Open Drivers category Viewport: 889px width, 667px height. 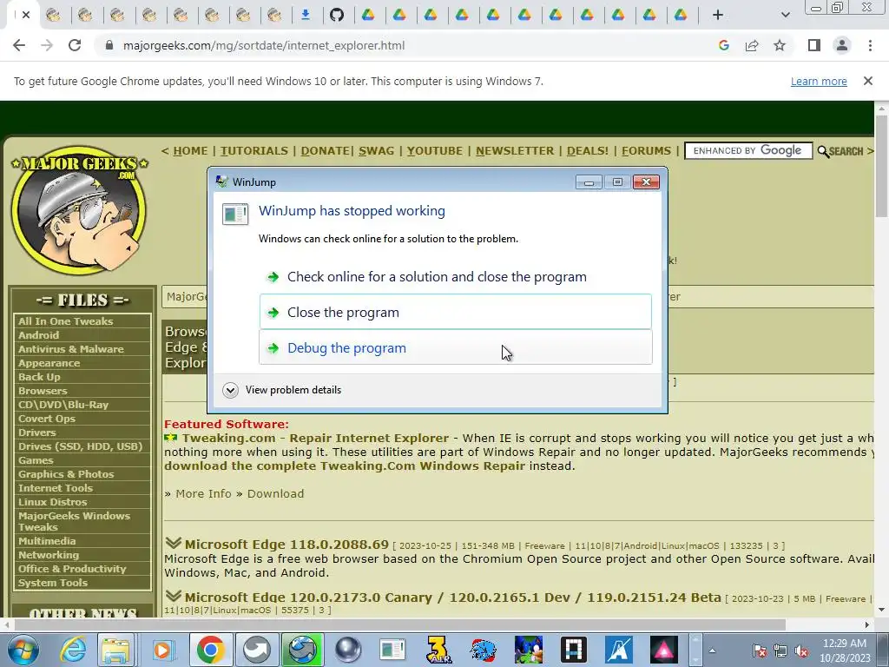[36, 433]
